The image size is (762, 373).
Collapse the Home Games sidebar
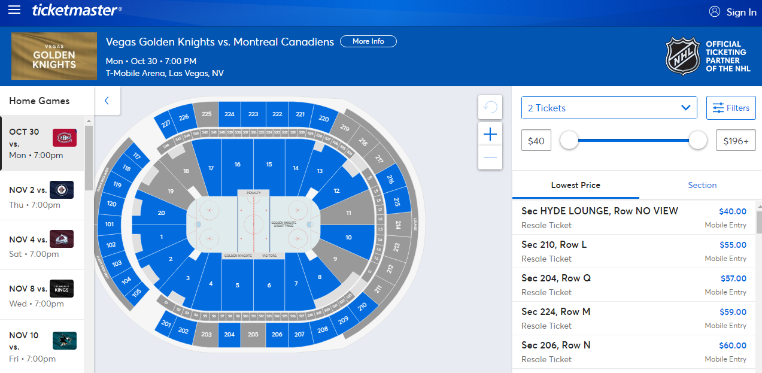click(107, 101)
